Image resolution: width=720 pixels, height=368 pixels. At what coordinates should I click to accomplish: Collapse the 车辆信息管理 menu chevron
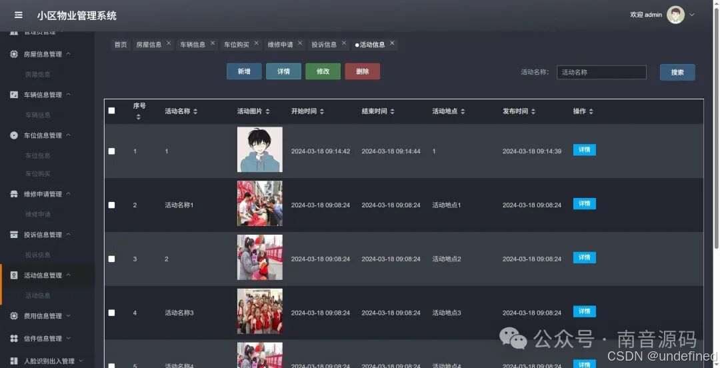coord(69,94)
